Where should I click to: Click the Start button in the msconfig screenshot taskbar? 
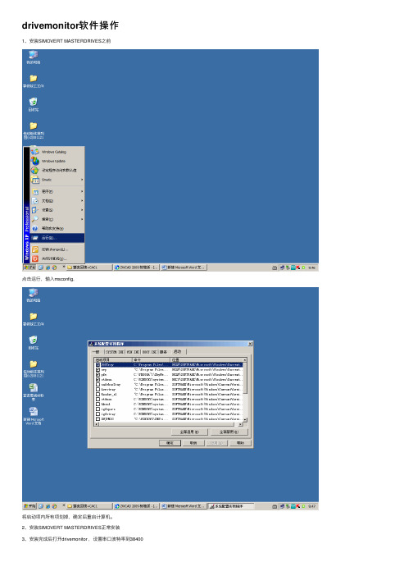[29, 506]
